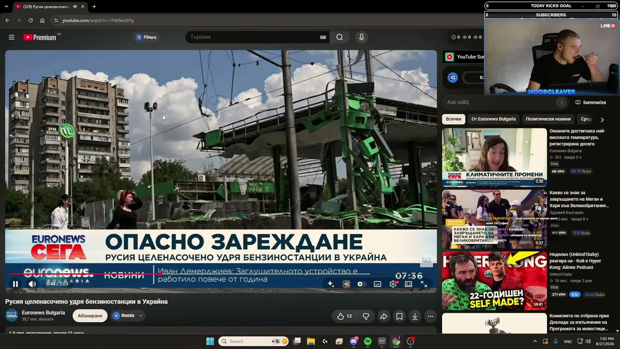Open the YouTube Summary extension icon
This screenshot has height=349, width=620.
(449, 57)
